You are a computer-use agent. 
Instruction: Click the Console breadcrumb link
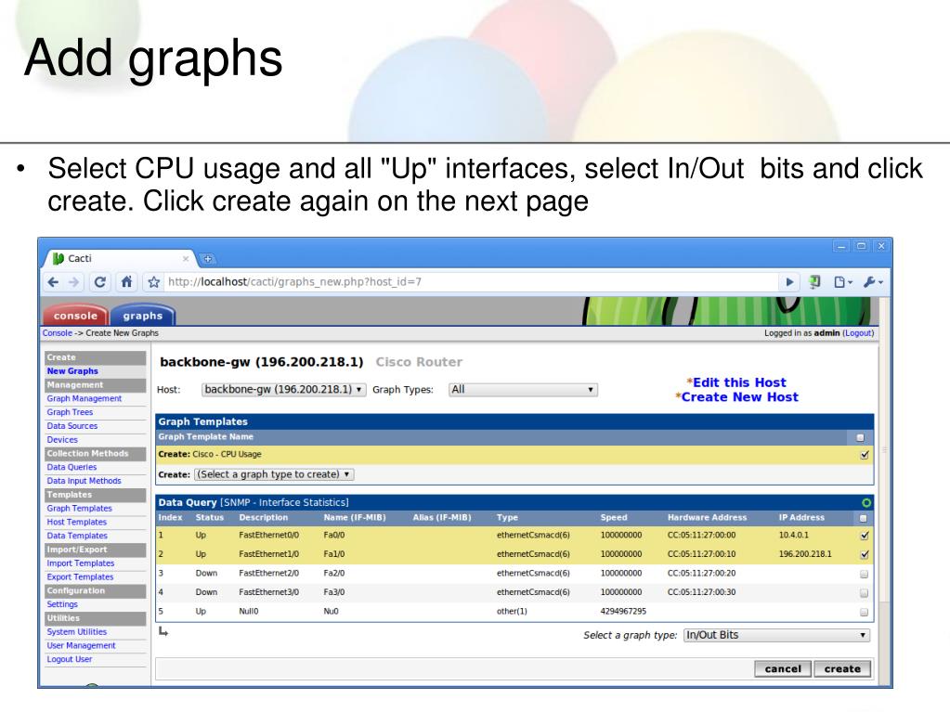coord(58,333)
